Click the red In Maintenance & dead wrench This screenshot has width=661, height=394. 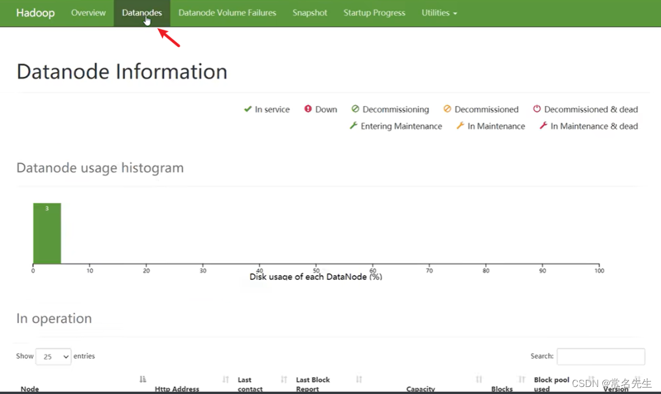point(543,125)
